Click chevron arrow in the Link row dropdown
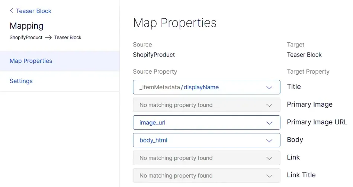This screenshot has height=187, width=353. tap(269, 158)
